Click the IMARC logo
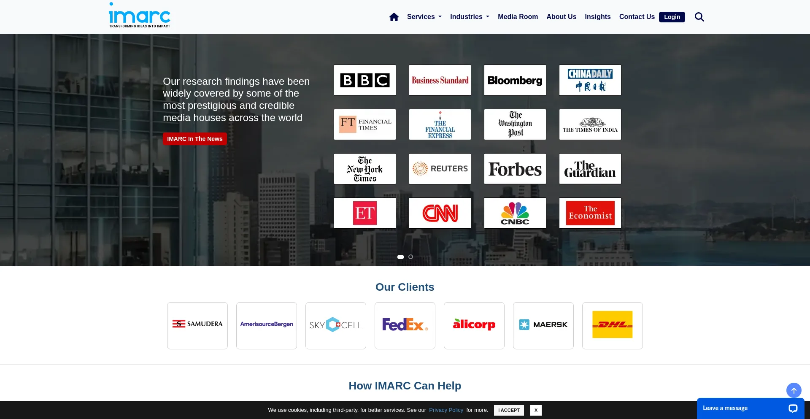The width and height of the screenshot is (810, 419). (140, 15)
